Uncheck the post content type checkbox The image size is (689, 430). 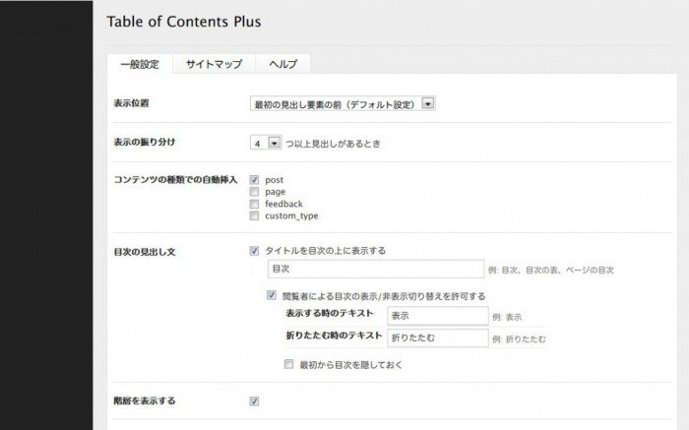[x=255, y=180]
